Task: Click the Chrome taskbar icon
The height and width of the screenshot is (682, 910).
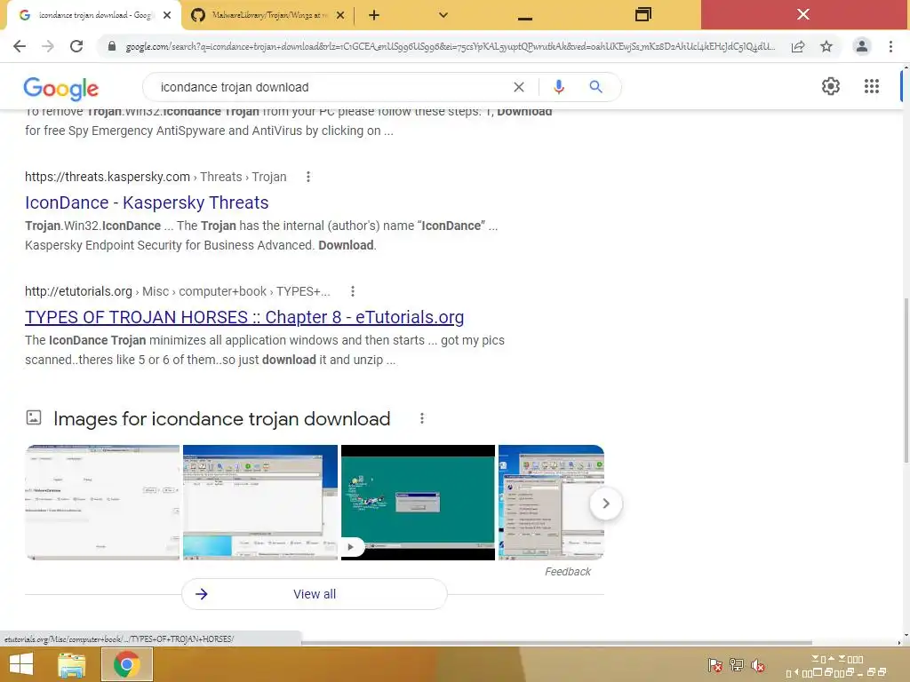Action: [127, 664]
